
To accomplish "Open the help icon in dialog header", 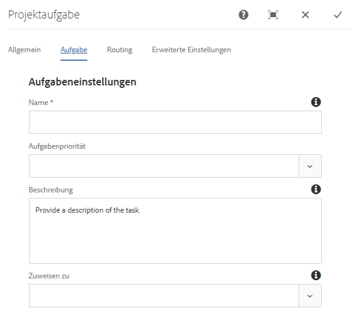I will tap(243, 15).
